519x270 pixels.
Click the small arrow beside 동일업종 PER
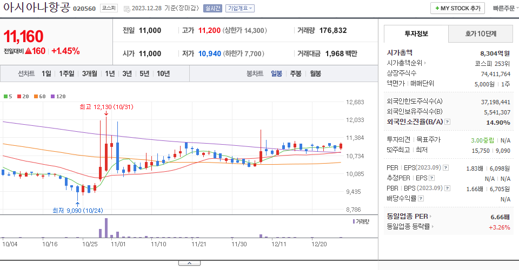[431, 217]
